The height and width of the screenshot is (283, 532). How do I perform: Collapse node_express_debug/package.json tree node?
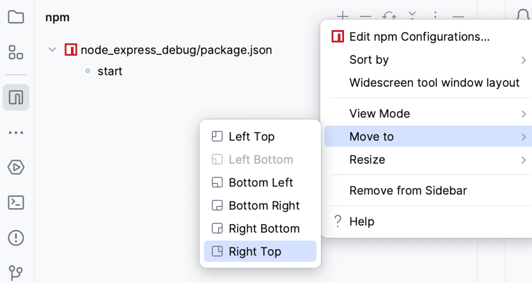coord(53,50)
